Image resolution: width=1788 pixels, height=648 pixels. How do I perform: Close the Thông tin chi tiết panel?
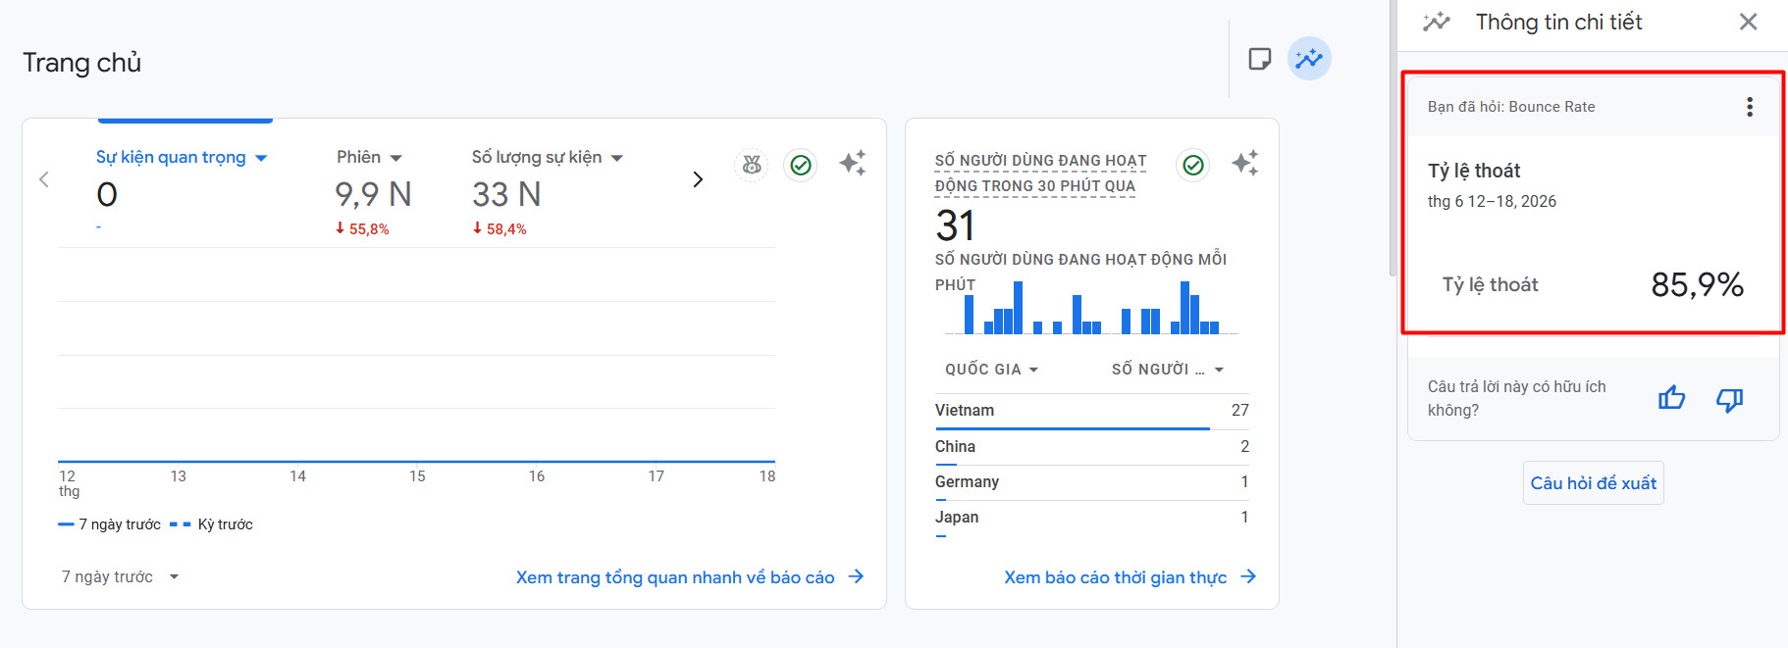click(1748, 22)
